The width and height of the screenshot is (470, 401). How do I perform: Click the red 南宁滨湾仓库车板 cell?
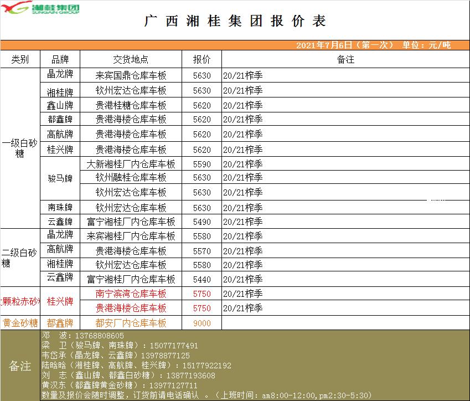pos(131,294)
